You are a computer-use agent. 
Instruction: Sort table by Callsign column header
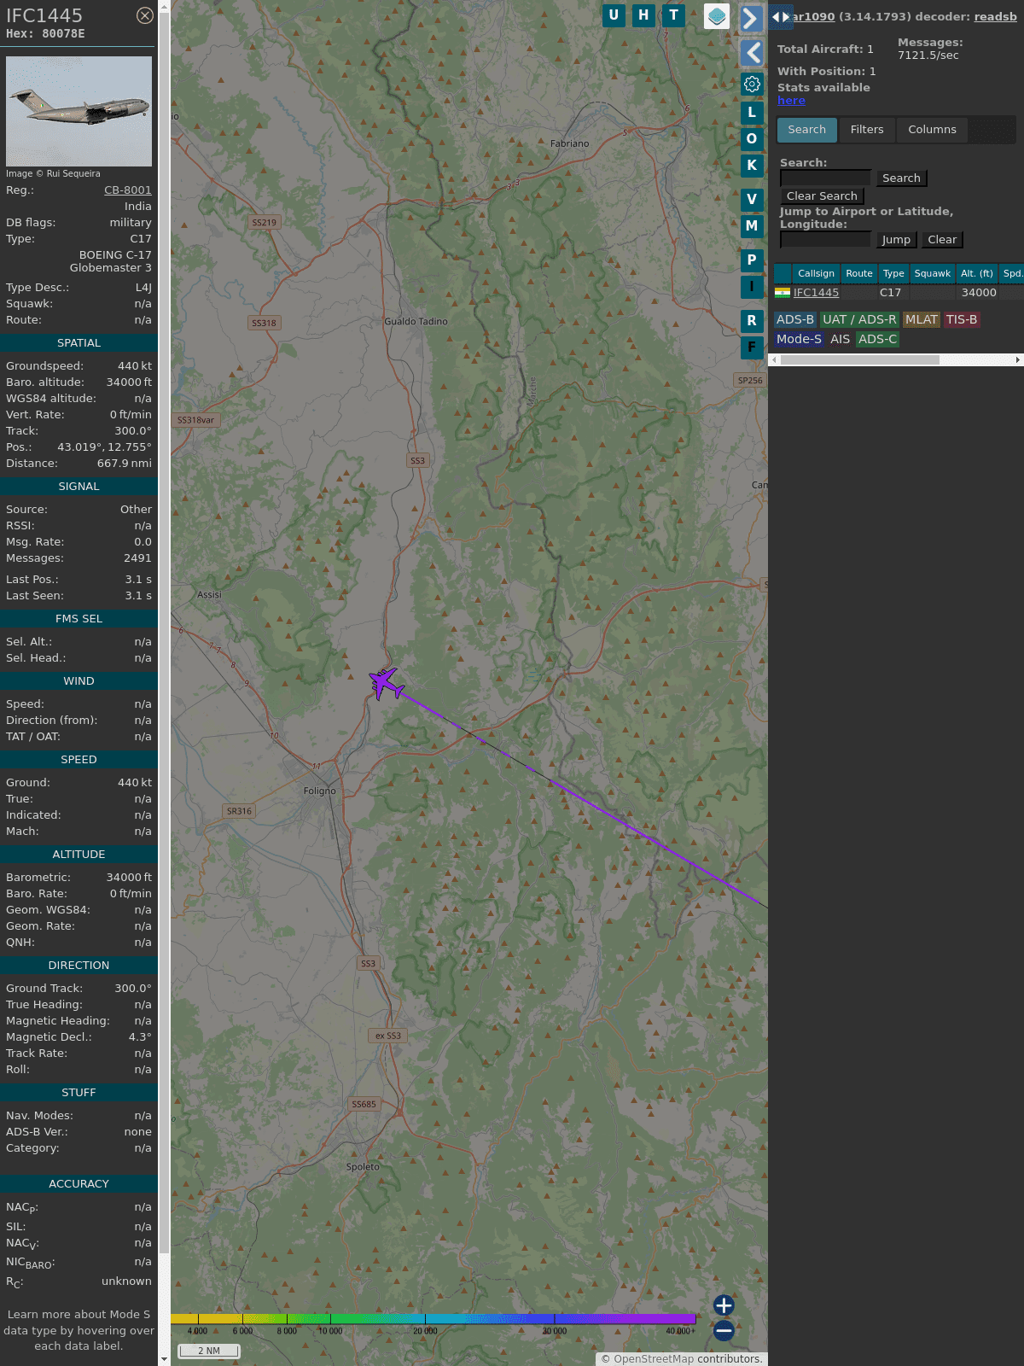pos(816,273)
